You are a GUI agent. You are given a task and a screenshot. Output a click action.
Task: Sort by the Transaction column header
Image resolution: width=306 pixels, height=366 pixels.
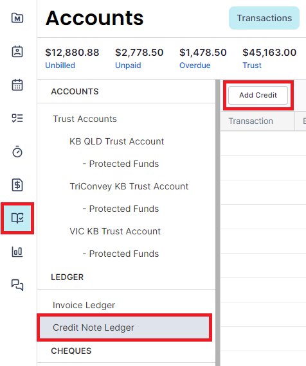(x=251, y=121)
